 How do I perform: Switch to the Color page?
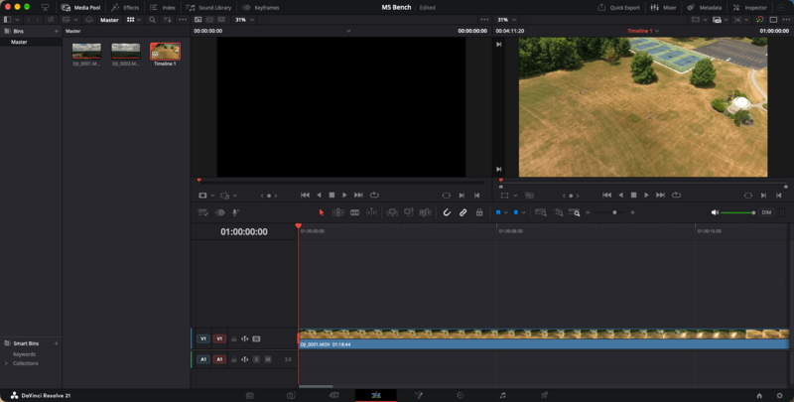click(461, 395)
